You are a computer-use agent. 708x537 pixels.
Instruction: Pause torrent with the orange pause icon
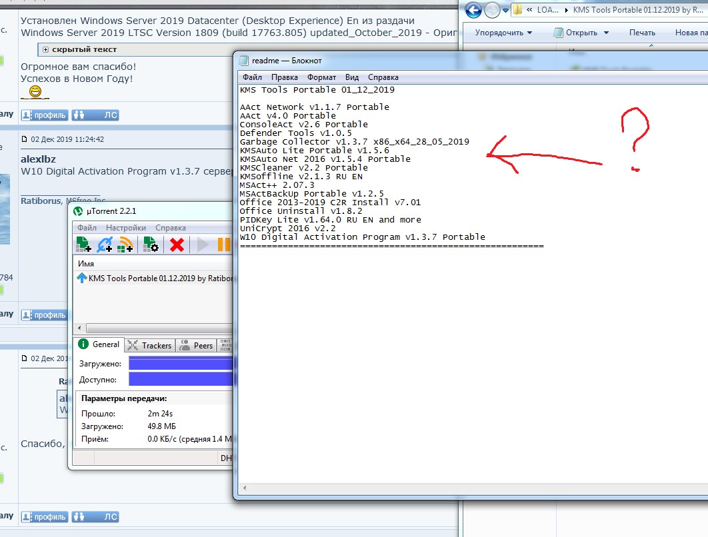click(x=224, y=245)
